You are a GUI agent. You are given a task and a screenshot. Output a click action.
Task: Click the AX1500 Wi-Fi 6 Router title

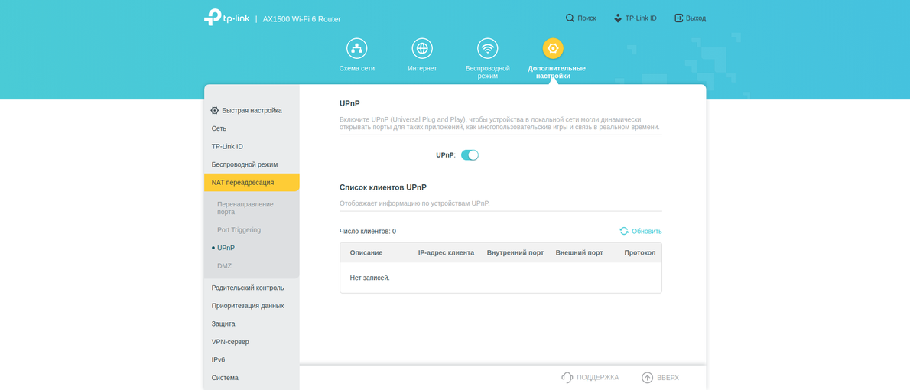click(x=302, y=19)
